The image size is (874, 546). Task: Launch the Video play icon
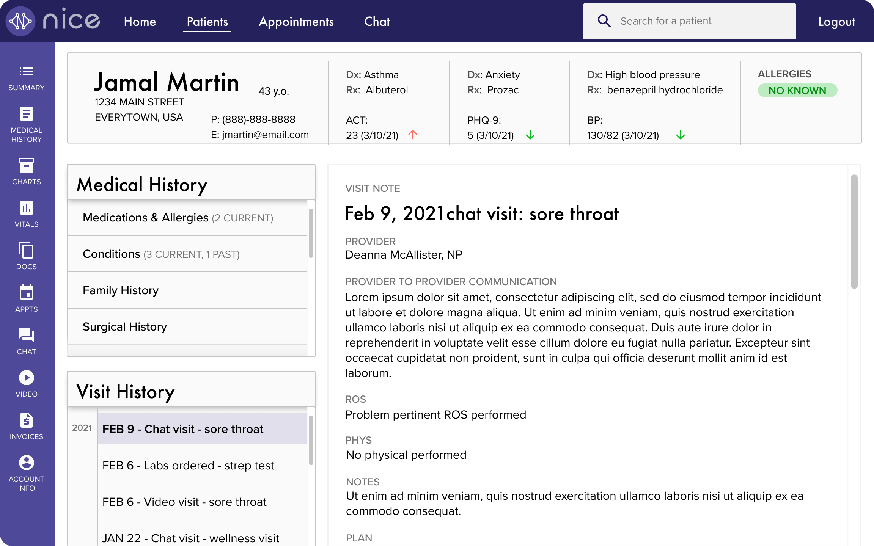[26, 378]
